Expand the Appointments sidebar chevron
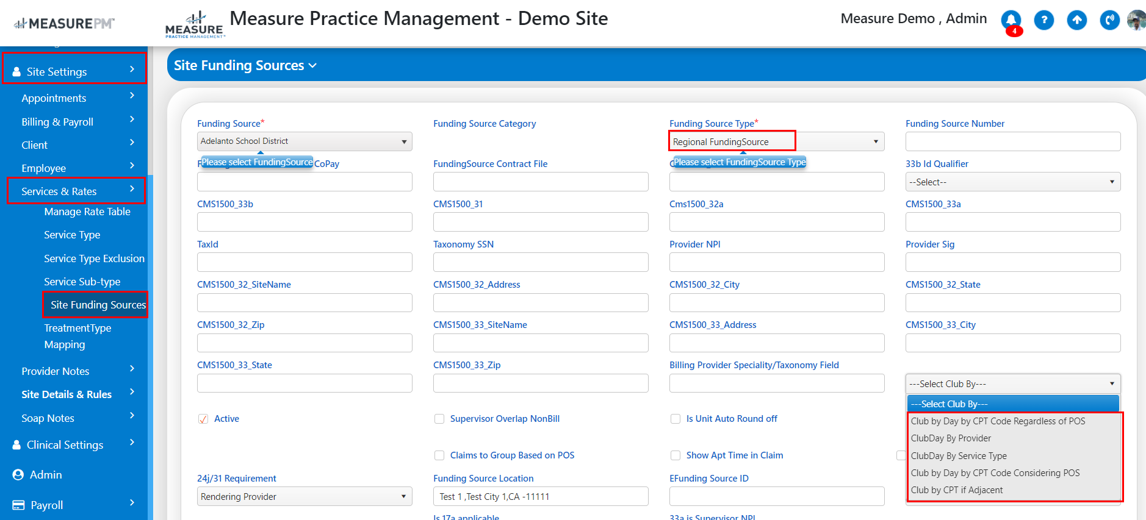Image resolution: width=1146 pixels, height=520 pixels. point(132,96)
